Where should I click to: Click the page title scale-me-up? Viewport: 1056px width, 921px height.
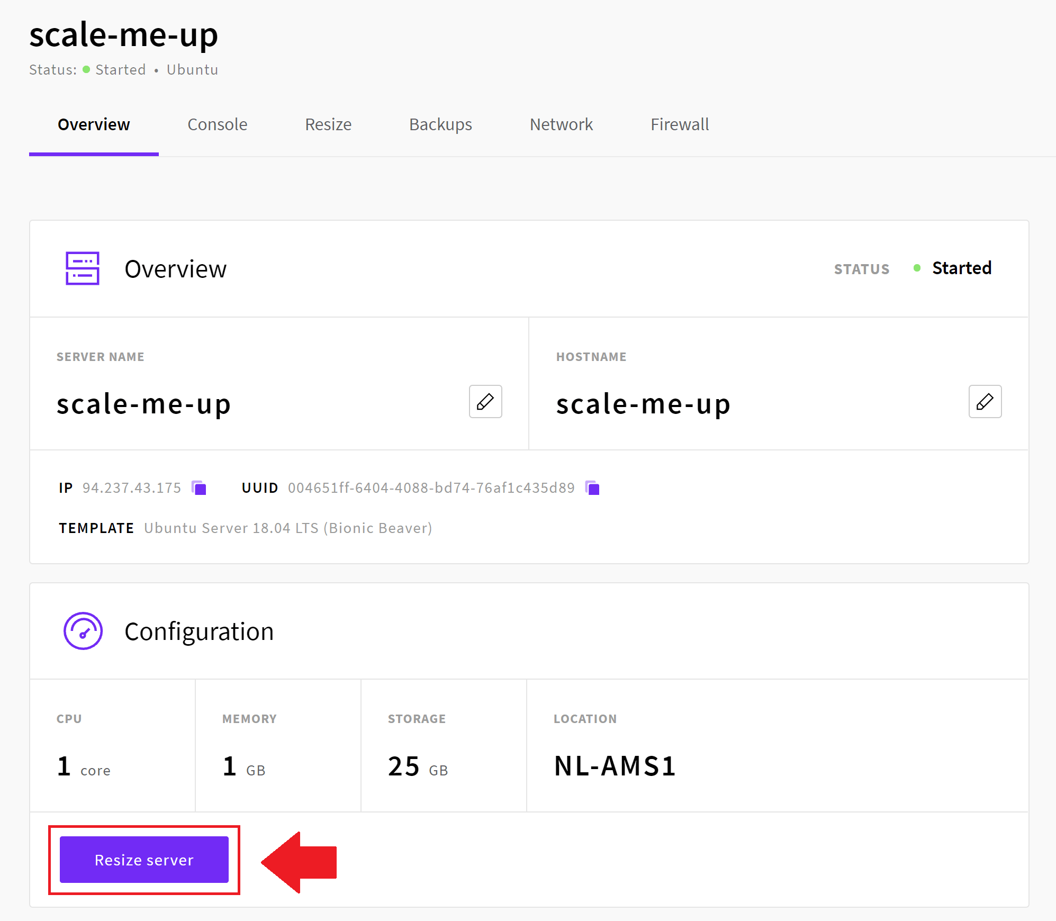[124, 35]
